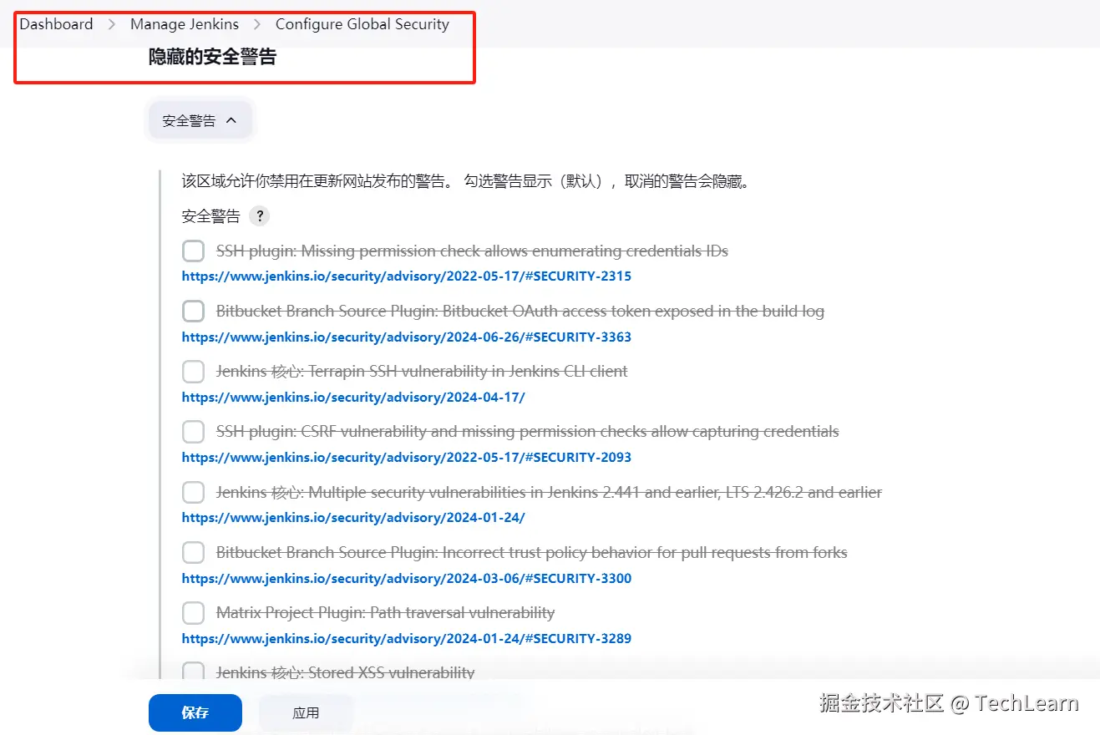Image resolution: width=1100 pixels, height=735 pixels.
Task: Check Bitbucket OAuth access token warning
Action: point(193,312)
